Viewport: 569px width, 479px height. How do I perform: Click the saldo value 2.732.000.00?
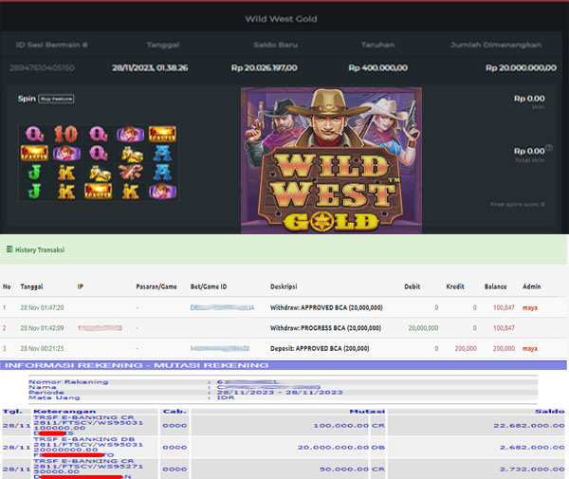(532, 470)
